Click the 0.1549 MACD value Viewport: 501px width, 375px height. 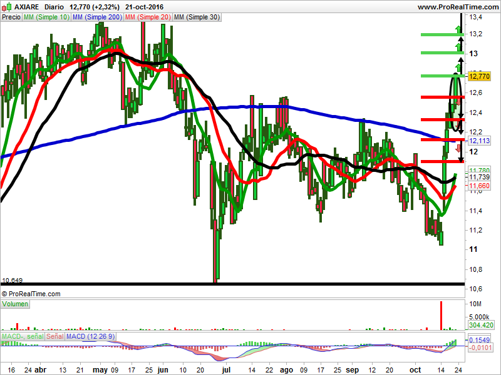pyautogui.click(x=480, y=340)
